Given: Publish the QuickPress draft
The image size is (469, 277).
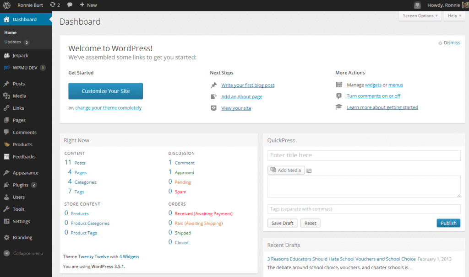Looking at the screenshot, I should click(448, 223).
